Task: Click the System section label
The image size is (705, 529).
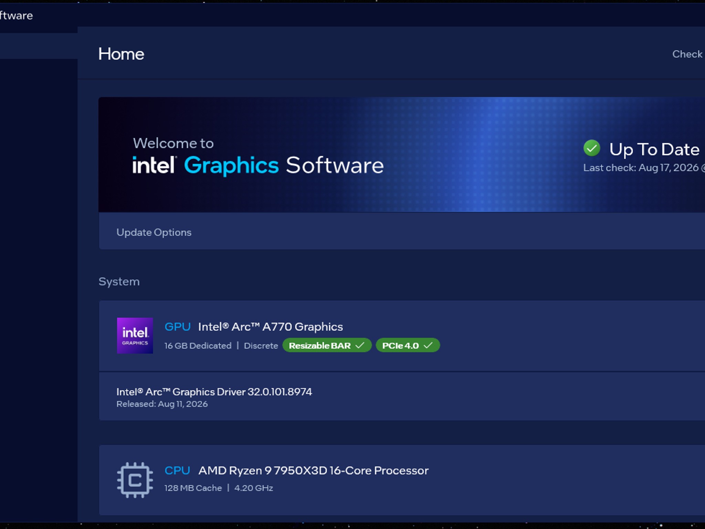Action: (x=119, y=282)
